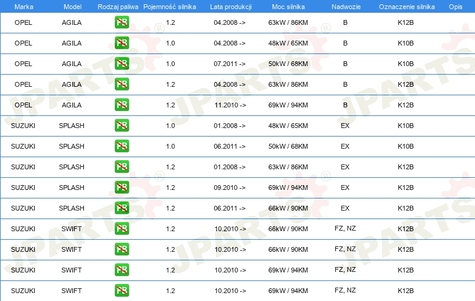Click the "09.2010 ->" production date cell

(x=230, y=188)
